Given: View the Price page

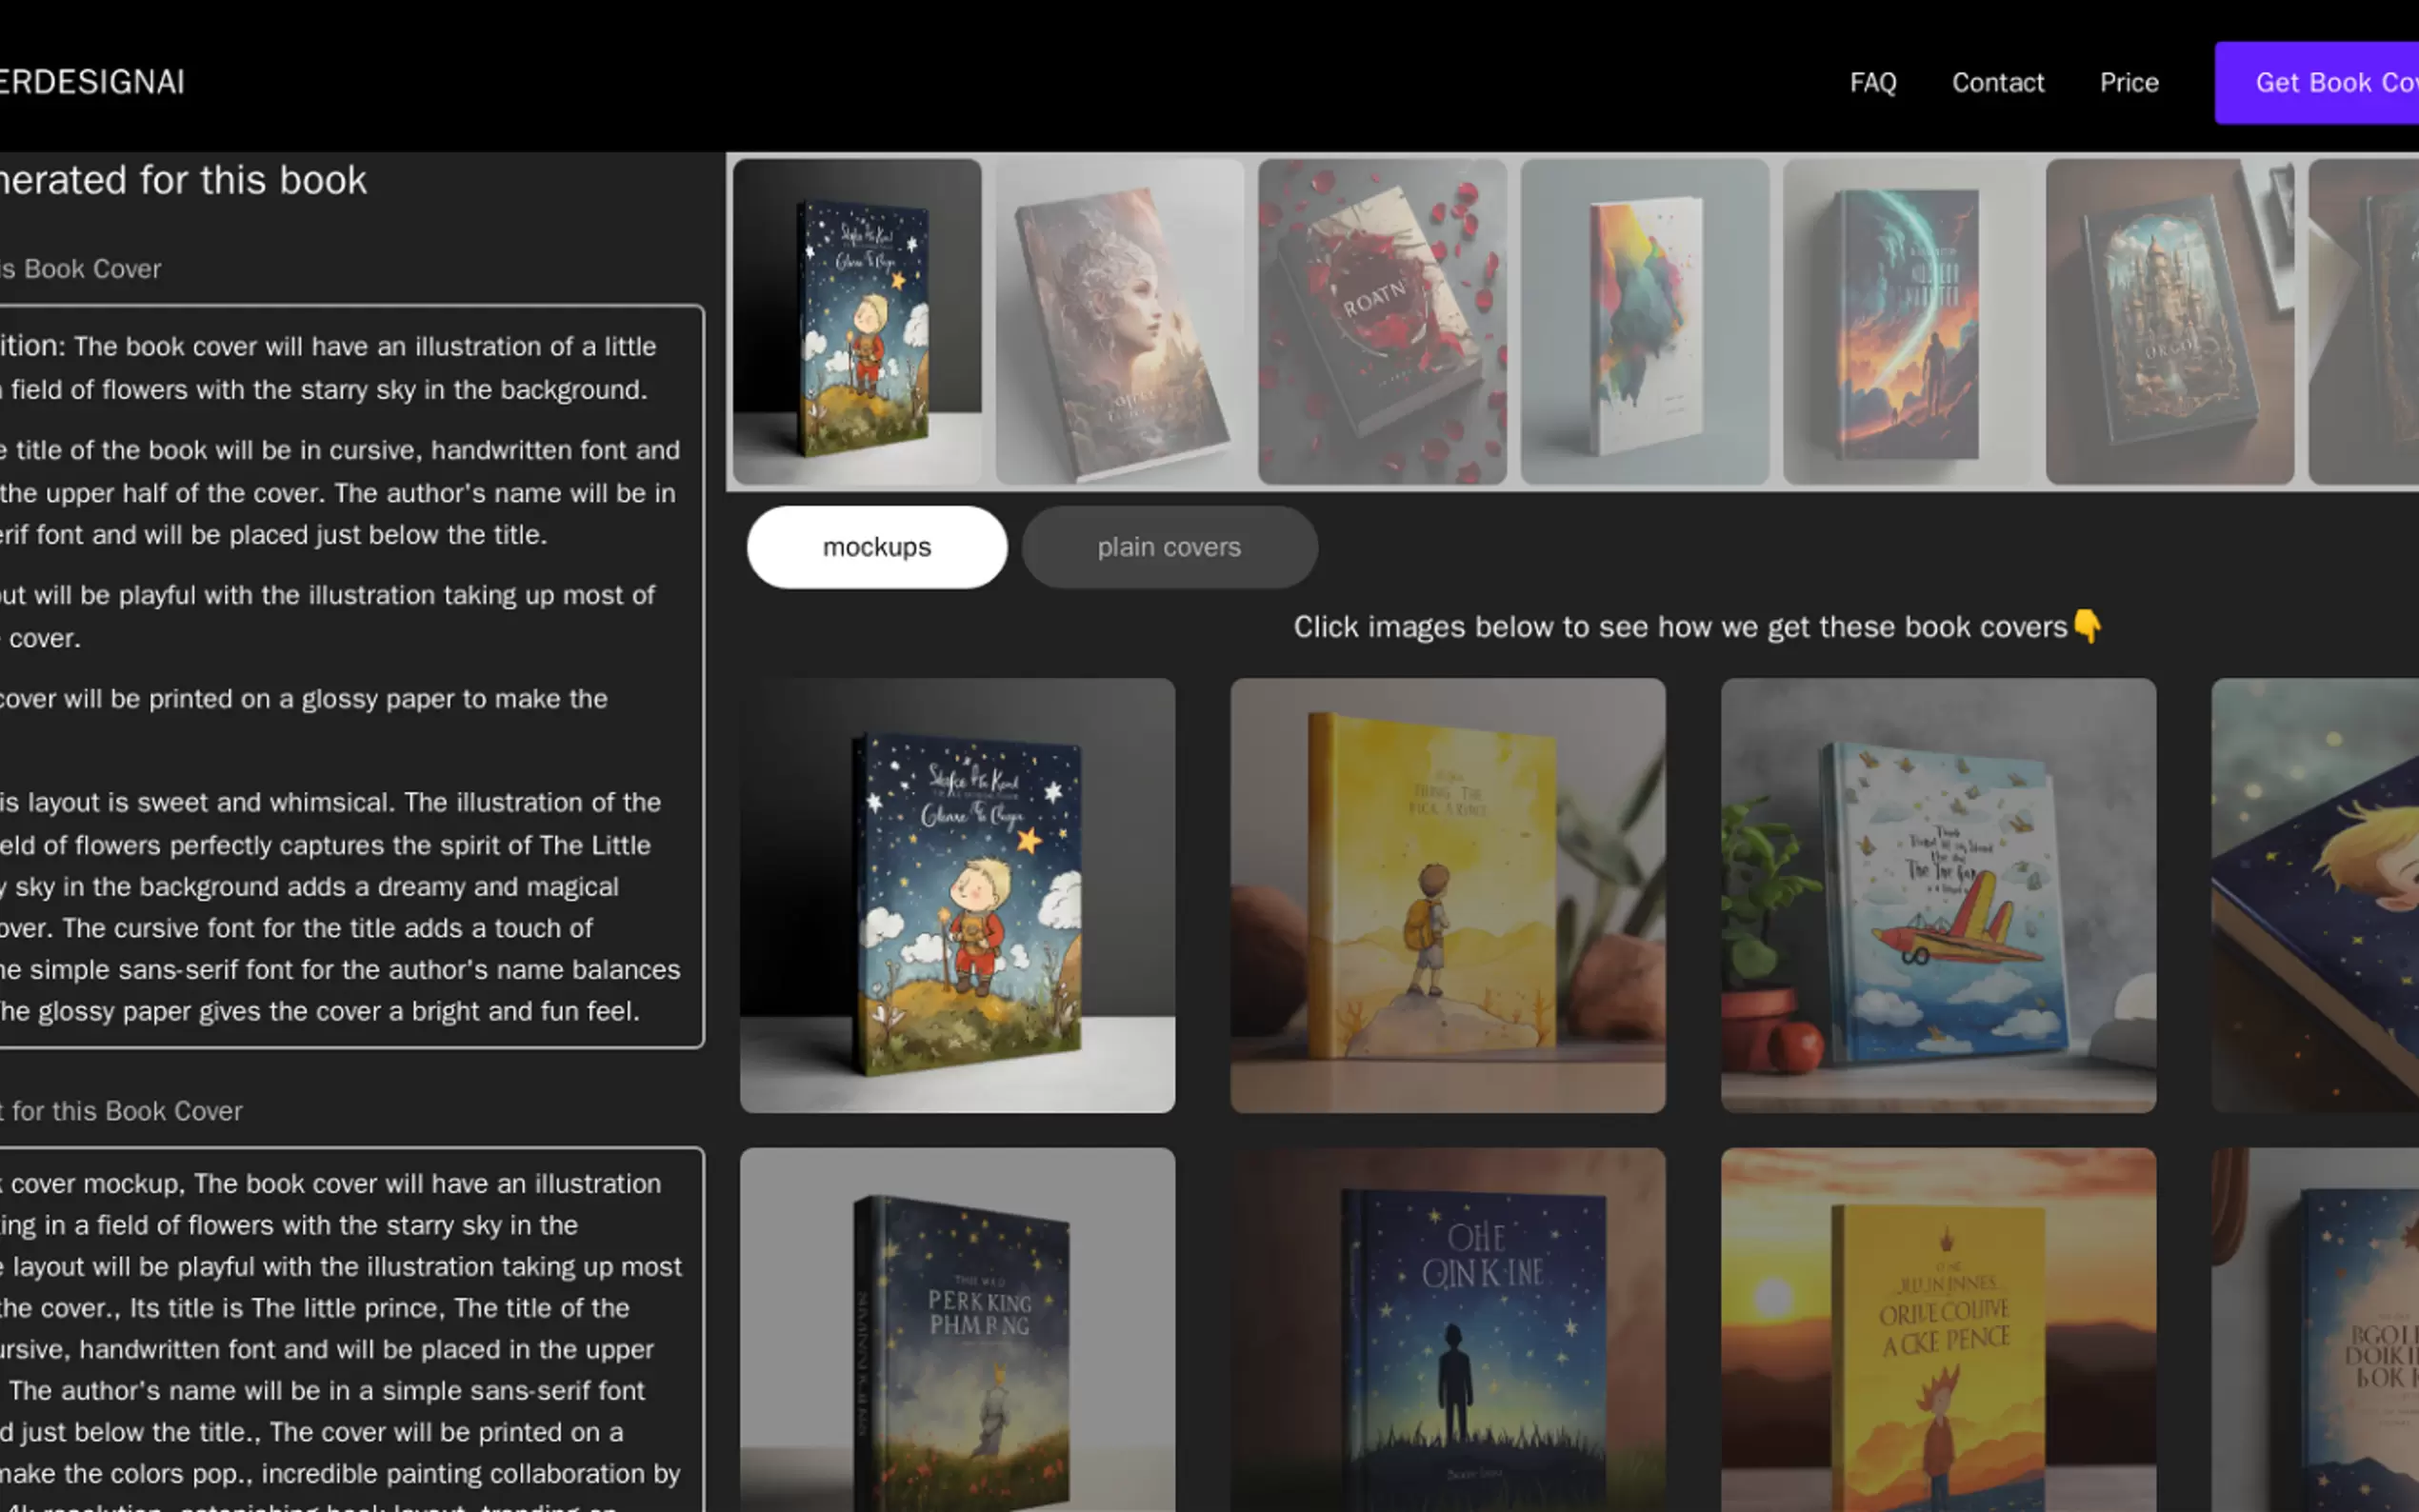Looking at the screenshot, I should 2129,82.
